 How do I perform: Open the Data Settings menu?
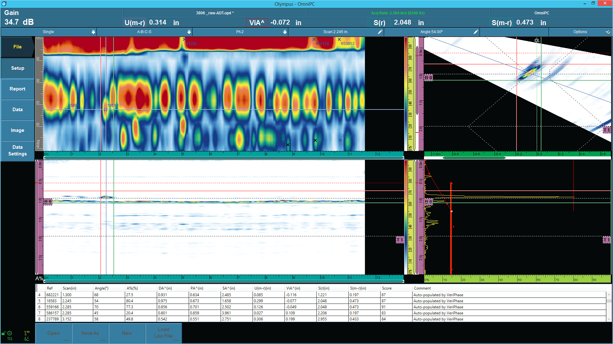18,150
